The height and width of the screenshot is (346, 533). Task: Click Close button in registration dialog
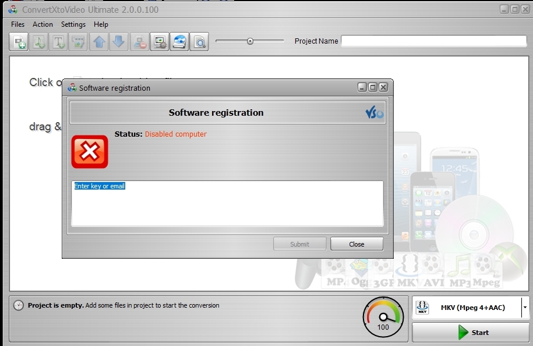tap(356, 244)
